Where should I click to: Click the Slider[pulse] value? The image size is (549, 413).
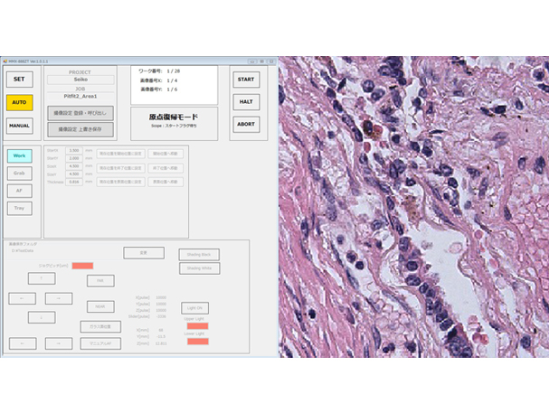pos(161,317)
